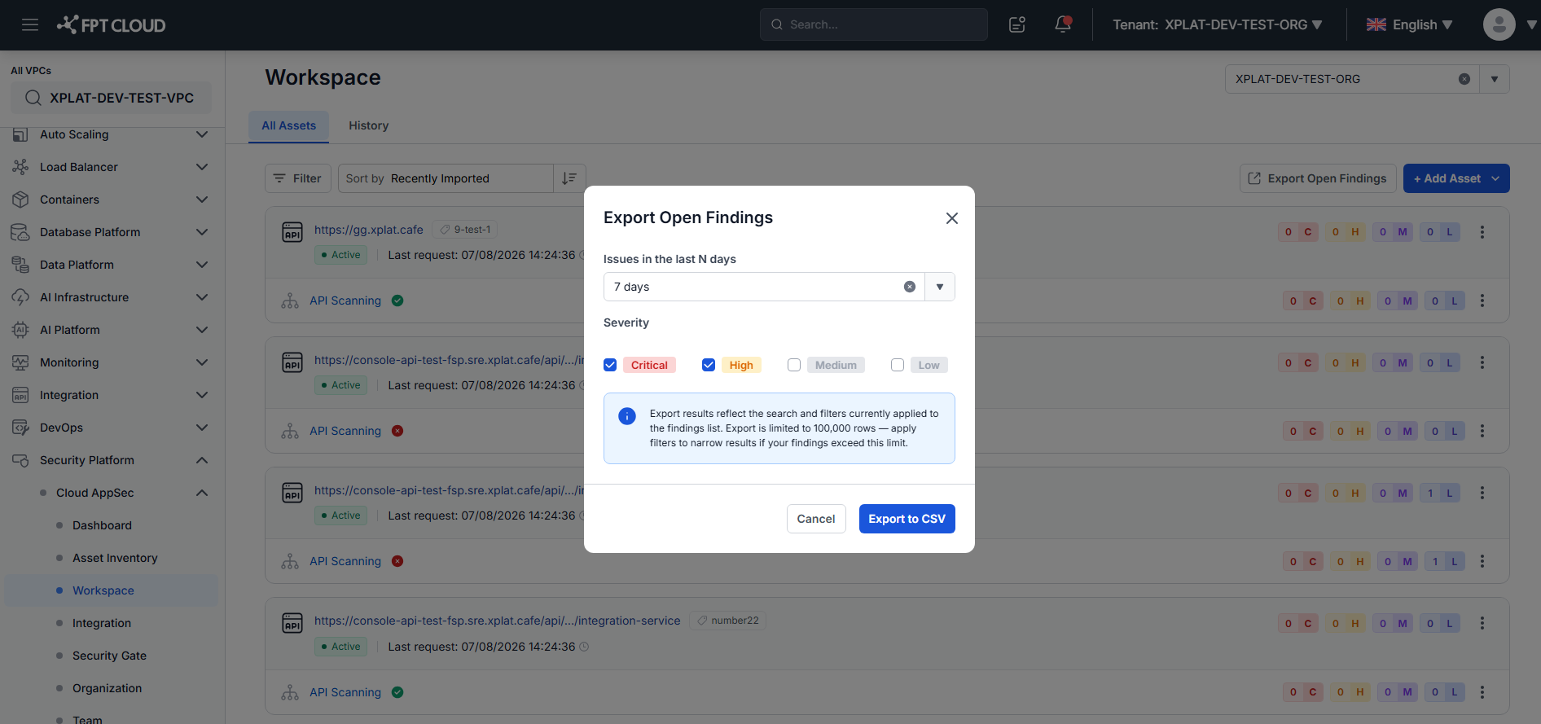Collapse the Security Platform section
Screen dimensions: 1541x724
click(202, 460)
